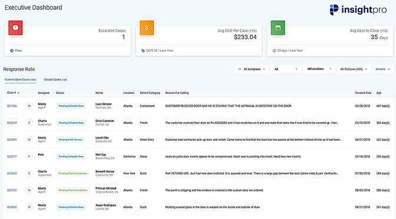Click the name Bennett Hurley
Image resolution: width=396 pixels, height=219 pixels.
coord(105,171)
